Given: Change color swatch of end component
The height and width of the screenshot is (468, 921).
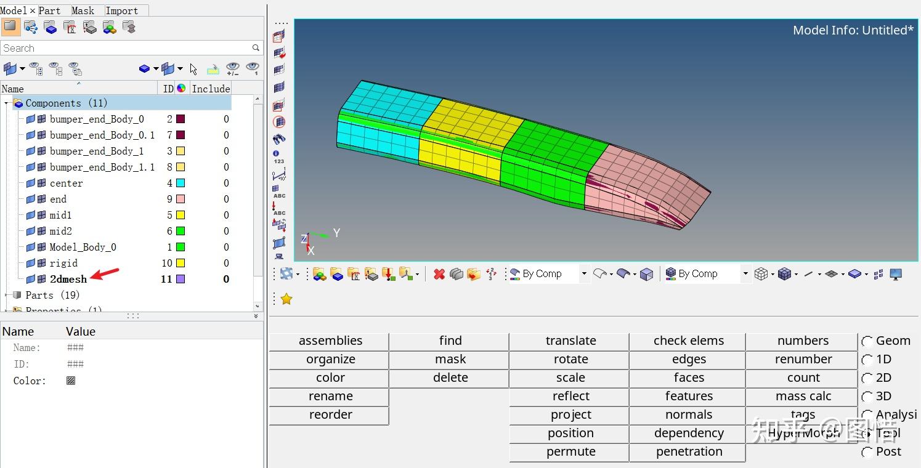Looking at the screenshot, I should [181, 199].
